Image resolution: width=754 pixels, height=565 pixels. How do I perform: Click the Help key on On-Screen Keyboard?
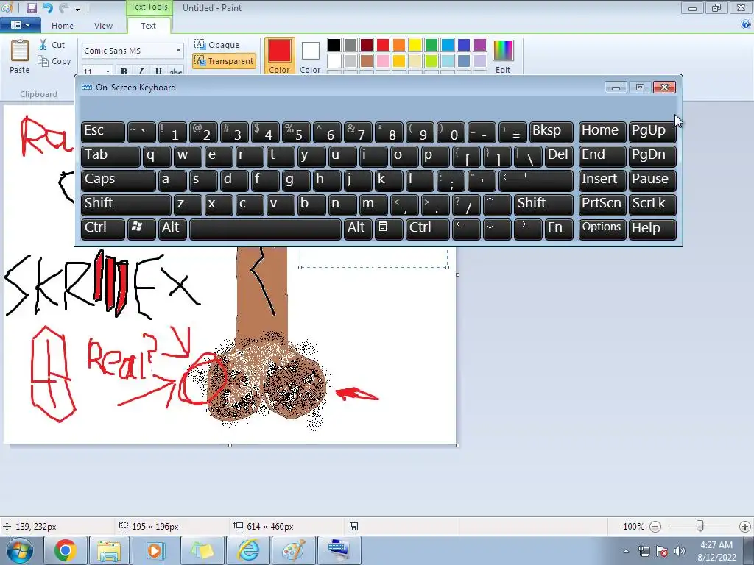pos(652,228)
